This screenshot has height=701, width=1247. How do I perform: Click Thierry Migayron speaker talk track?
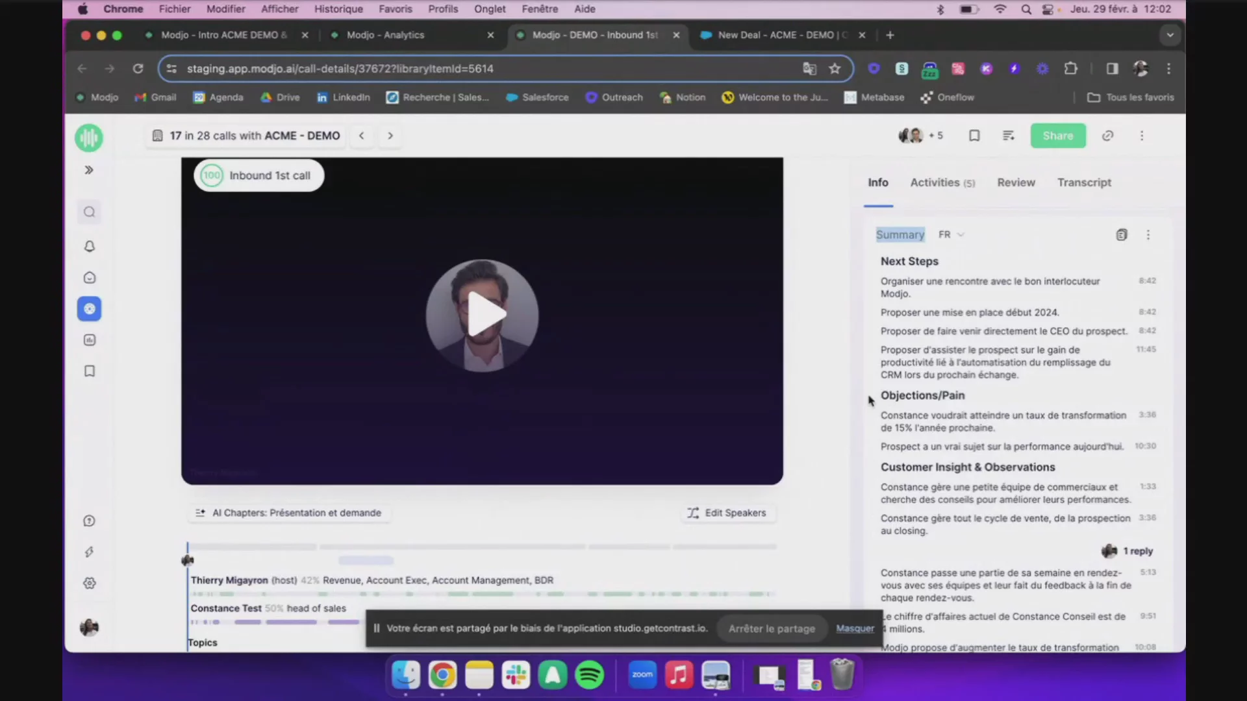(481, 594)
